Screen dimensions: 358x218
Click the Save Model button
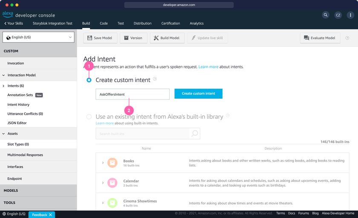tap(100, 38)
